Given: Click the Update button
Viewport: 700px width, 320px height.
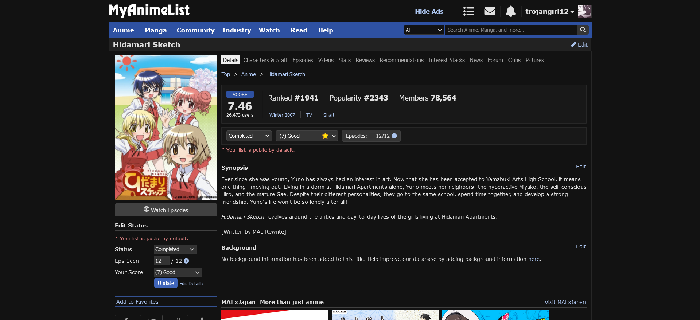Looking at the screenshot, I should click(166, 283).
